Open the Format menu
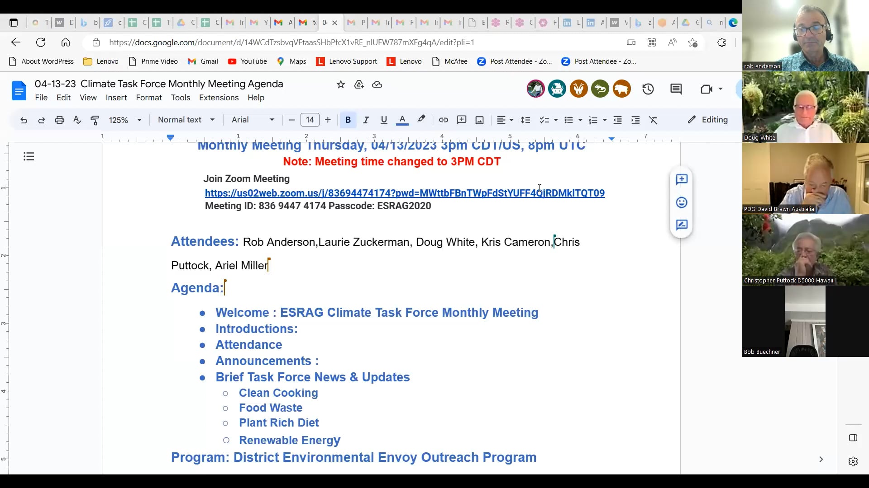Image resolution: width=869 pixels, height=488 pixels. [x=148, y=98]
